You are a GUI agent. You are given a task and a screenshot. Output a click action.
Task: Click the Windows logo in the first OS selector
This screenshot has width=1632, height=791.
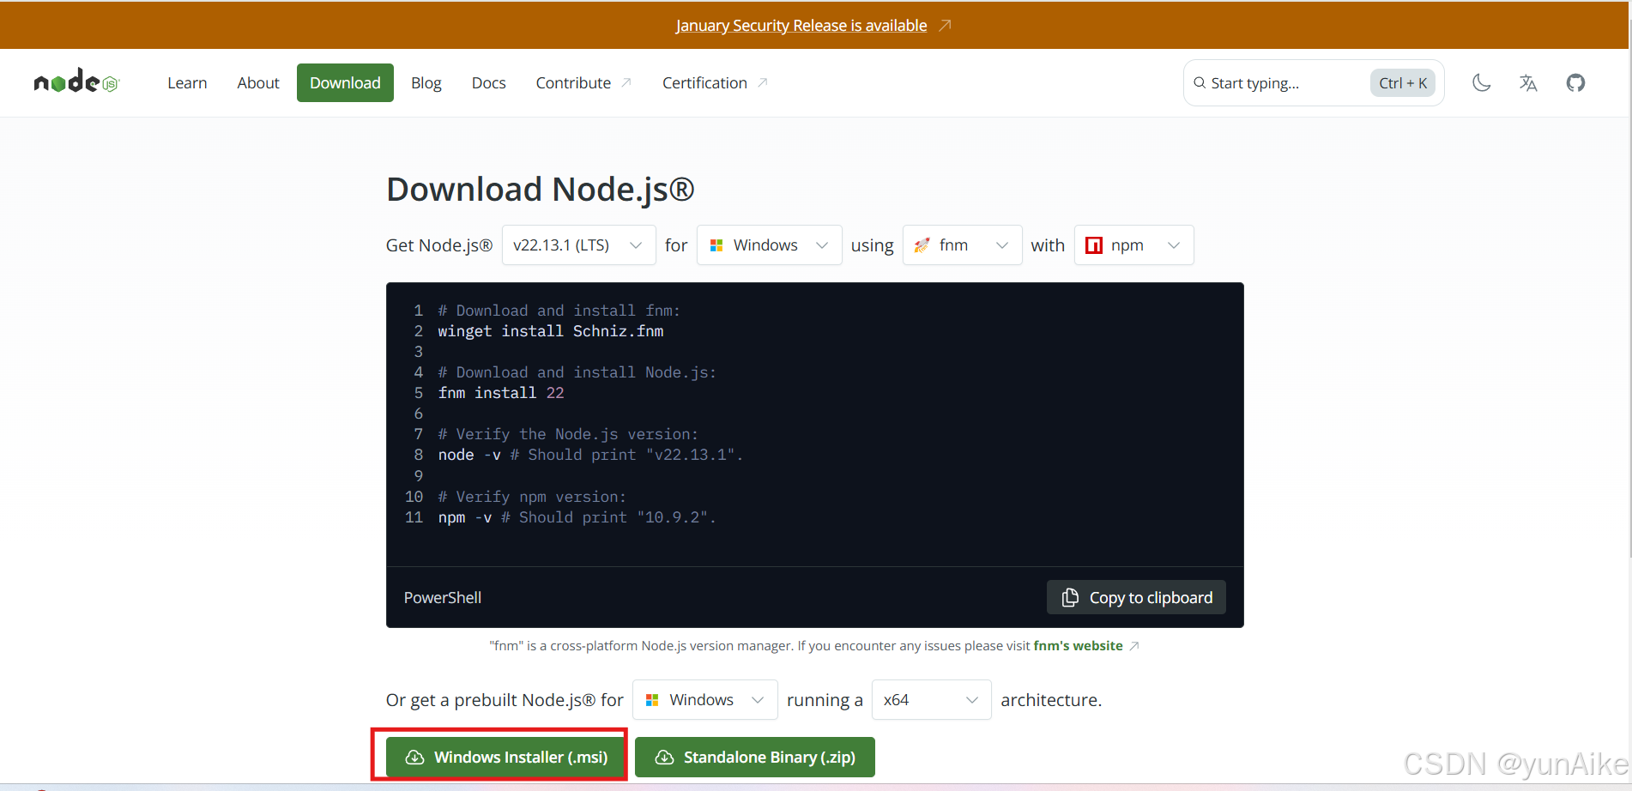[x=716, y=245]
